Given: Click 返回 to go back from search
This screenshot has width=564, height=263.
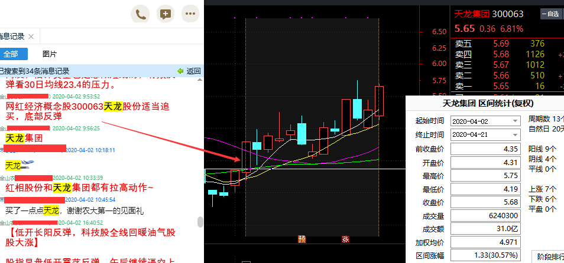Looking at the screenshot, I should pyautogui.click(x=193, y=71).
